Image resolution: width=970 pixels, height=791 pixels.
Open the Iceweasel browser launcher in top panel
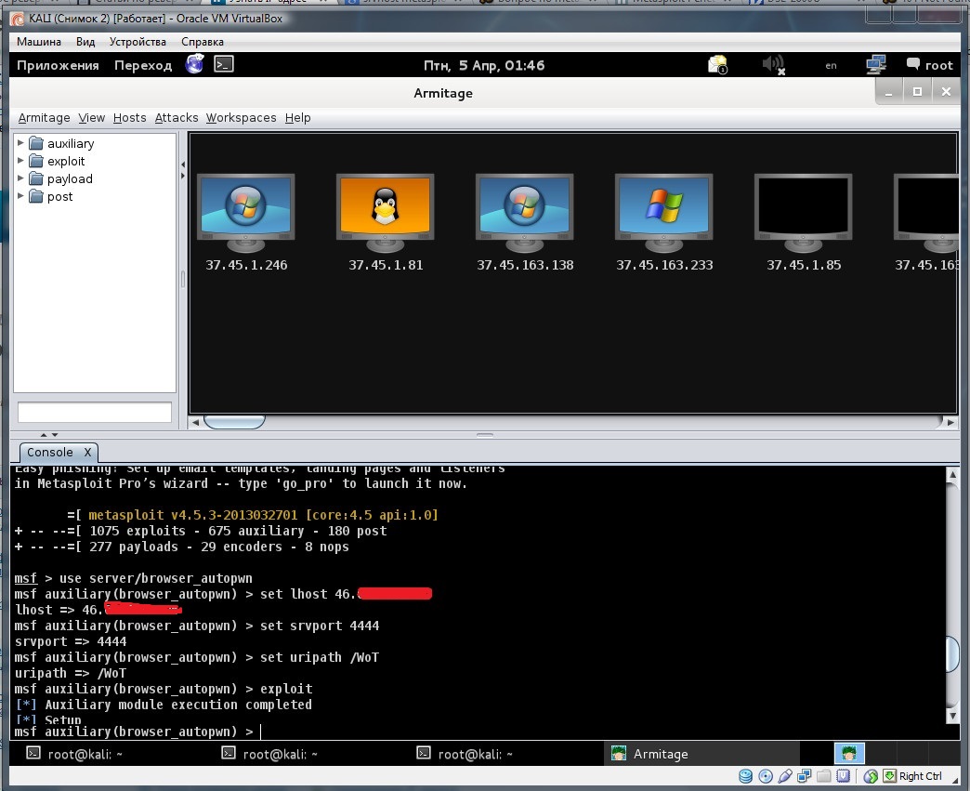(194, 64)
